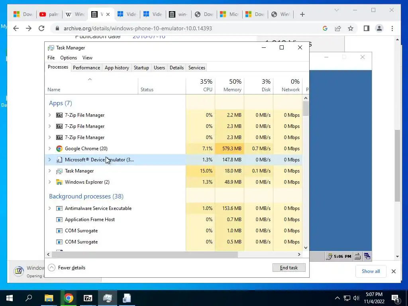Reload the archive.org page in Chrome
This screenshot has height=306, width=408.
[41, 28]
